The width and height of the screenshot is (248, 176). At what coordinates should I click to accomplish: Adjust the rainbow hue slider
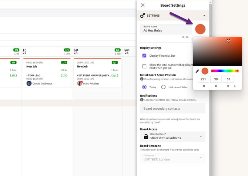[x=225, y=71]
